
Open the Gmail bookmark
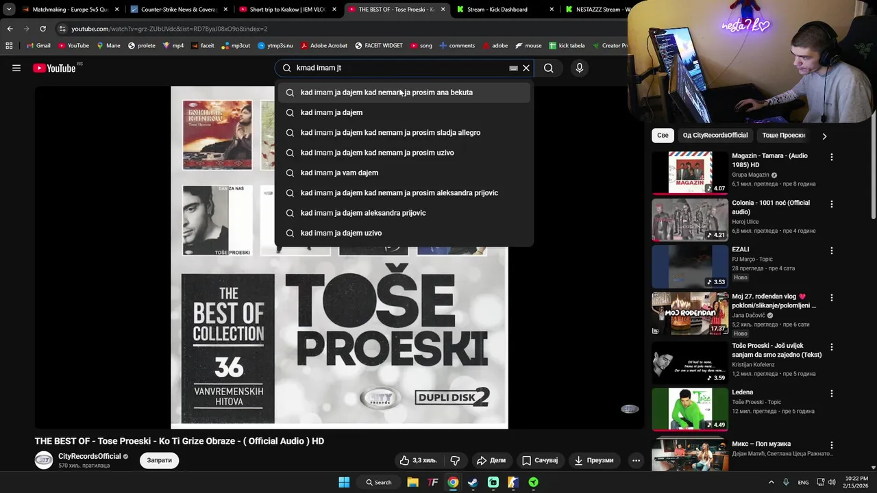pyautogui.click(x=38, y=46)
